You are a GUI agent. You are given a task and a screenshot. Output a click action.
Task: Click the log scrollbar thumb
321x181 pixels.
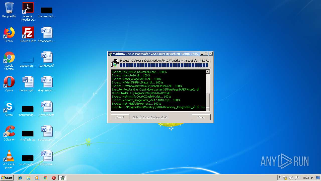point(208,100)
